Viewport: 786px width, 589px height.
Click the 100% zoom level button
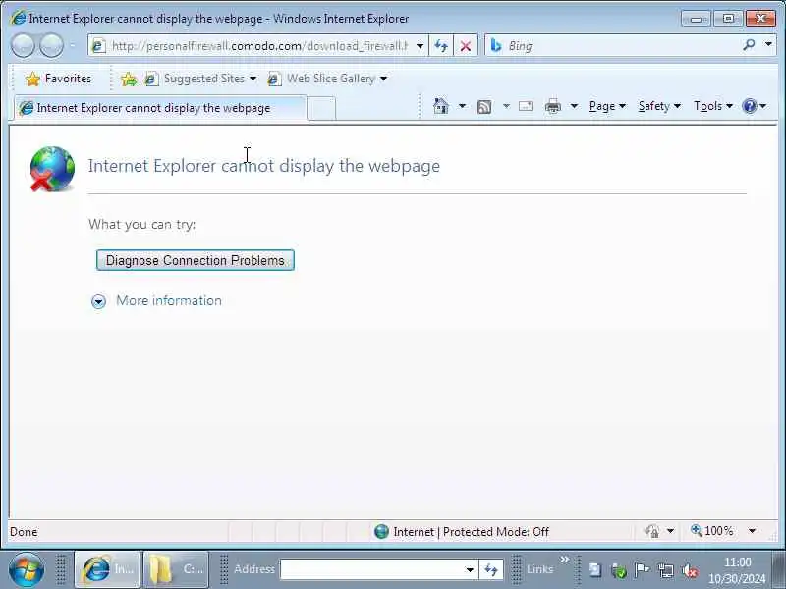click(x=711, y=531)
